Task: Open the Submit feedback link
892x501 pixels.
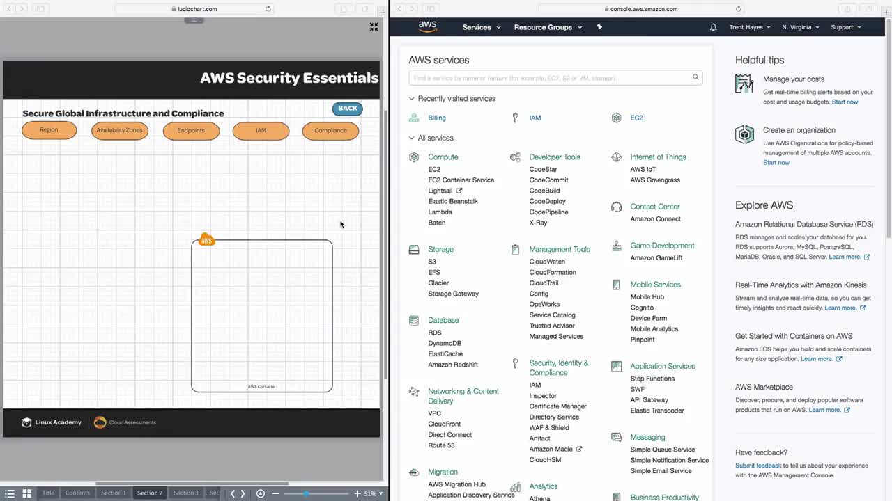Action: [x=758, y=466]
